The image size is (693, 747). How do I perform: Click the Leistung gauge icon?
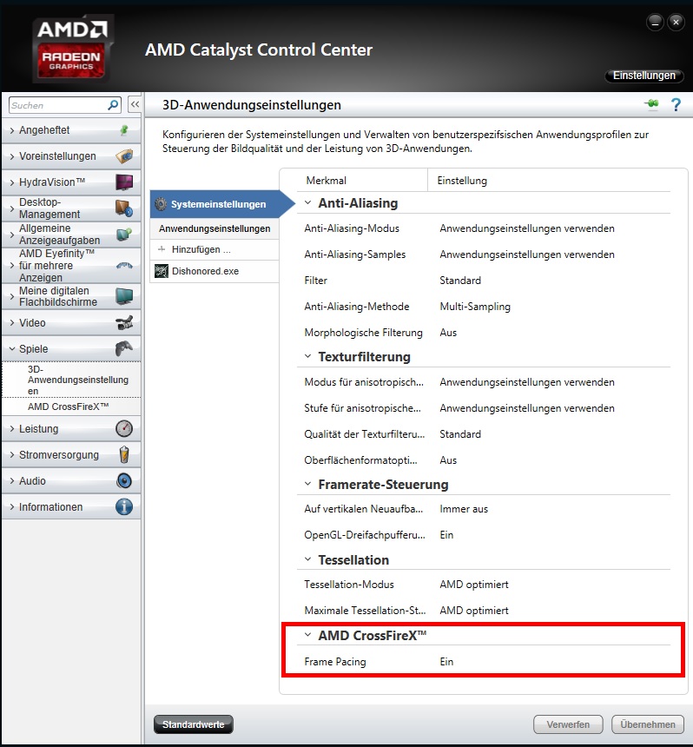tap(124, 429)
